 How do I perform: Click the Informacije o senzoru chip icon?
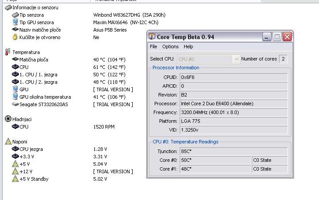(8, 8)
